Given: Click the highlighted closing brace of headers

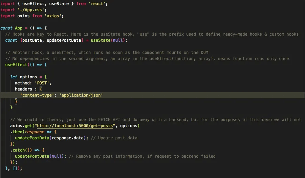Looking at the screenshot, I should pos(16,101).
